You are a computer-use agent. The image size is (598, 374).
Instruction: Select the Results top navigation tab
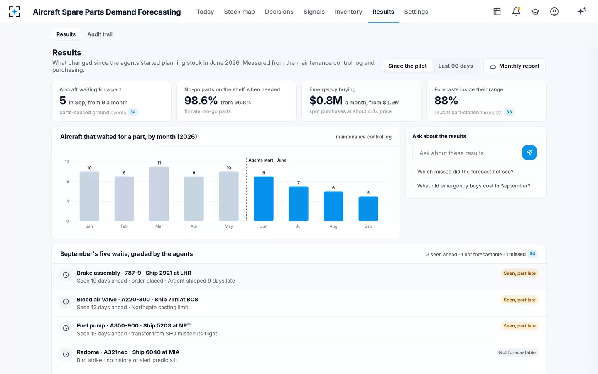click(383, 12)
